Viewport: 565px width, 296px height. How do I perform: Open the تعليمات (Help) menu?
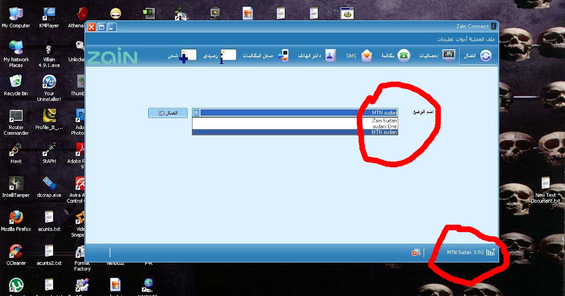point(444,39)
